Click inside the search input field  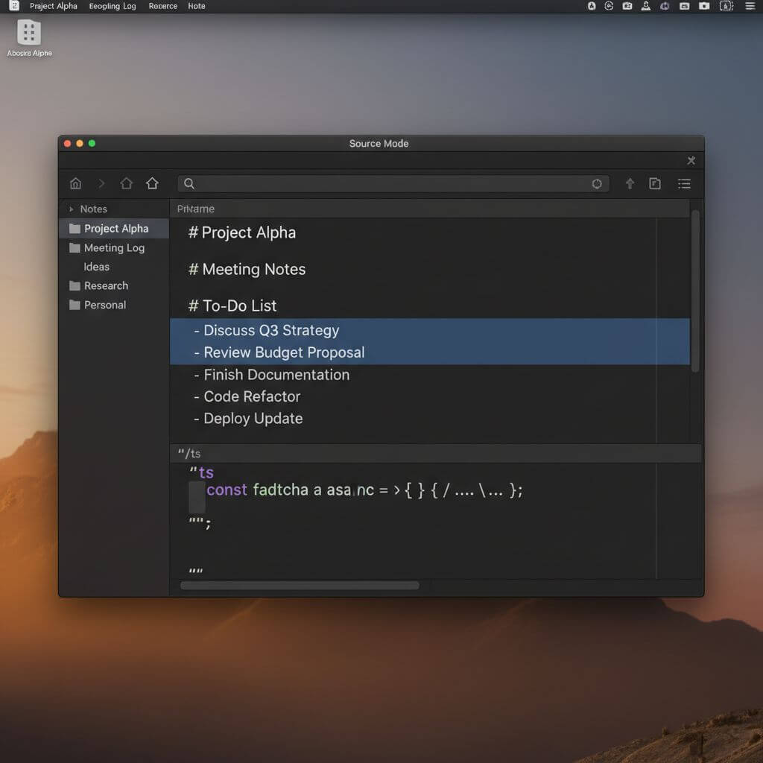coord(393,184)
